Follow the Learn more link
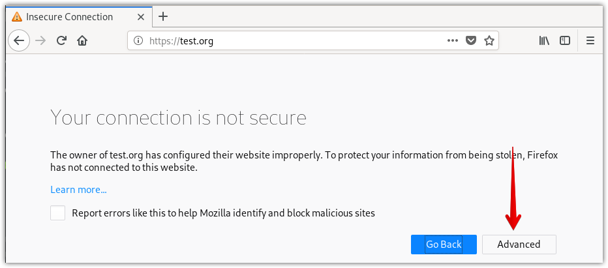Screen dimensions: 608x268 point(78,190)
